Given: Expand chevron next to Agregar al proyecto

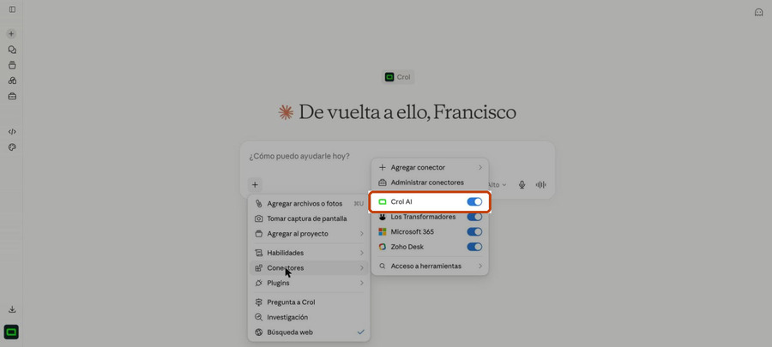Looking at the screenshot, I should point(361,233).
